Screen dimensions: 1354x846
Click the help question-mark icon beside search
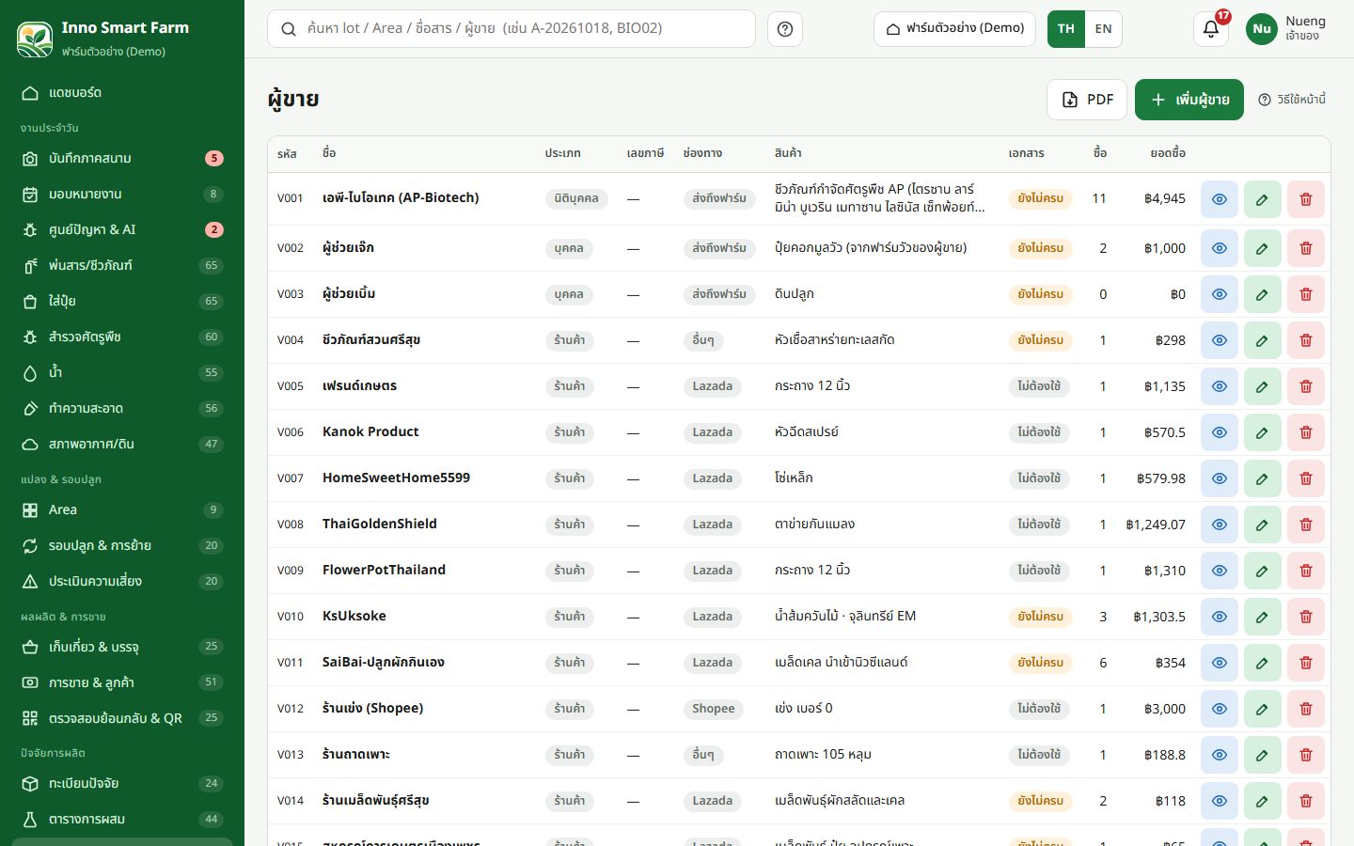[x=785, y=29]
